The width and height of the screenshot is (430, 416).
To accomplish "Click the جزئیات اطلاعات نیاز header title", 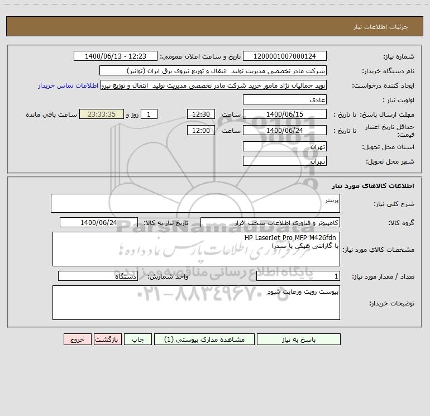I will (380, 27).
